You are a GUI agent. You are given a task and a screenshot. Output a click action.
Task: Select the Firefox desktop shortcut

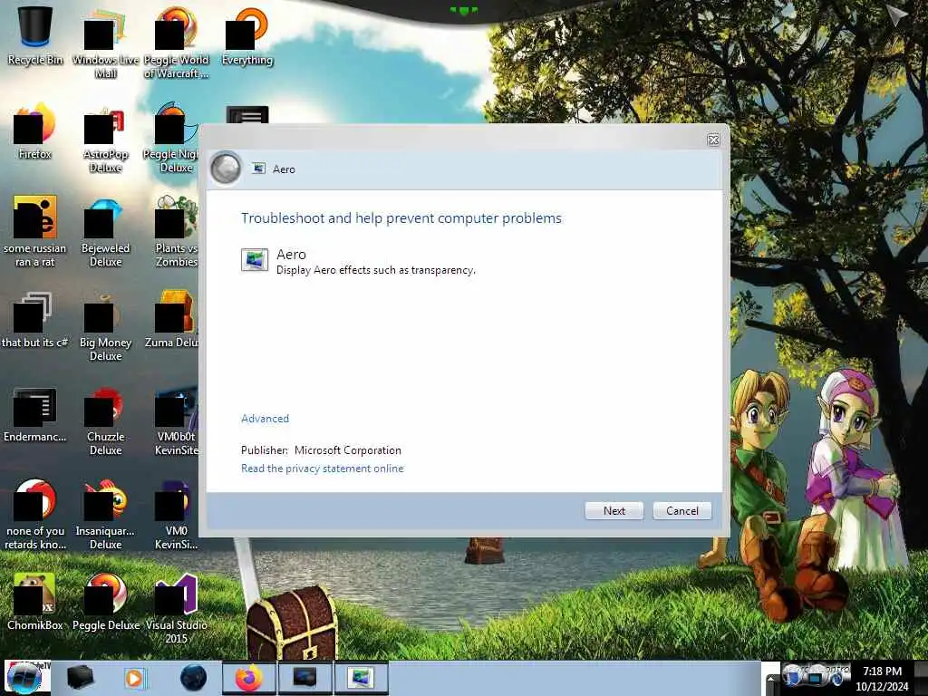pyautogui.click(x=35, y=130)
